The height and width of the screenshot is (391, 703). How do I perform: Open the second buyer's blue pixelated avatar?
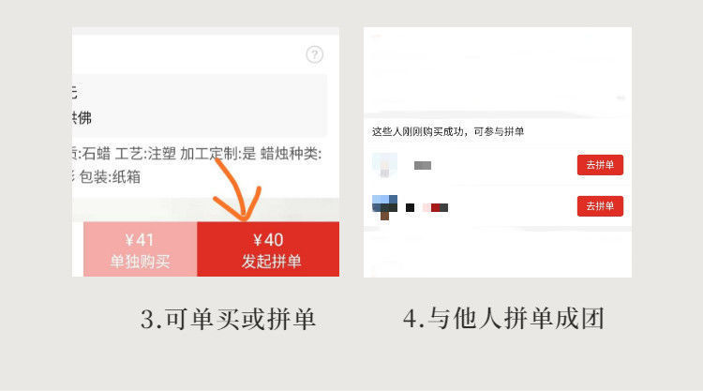pyautogui.click(x=384, y=207)
